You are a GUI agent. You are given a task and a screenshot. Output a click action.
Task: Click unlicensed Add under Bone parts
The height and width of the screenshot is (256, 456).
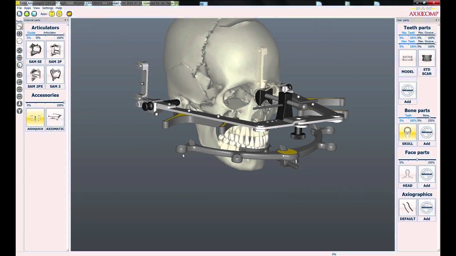[x=426, y=135]
